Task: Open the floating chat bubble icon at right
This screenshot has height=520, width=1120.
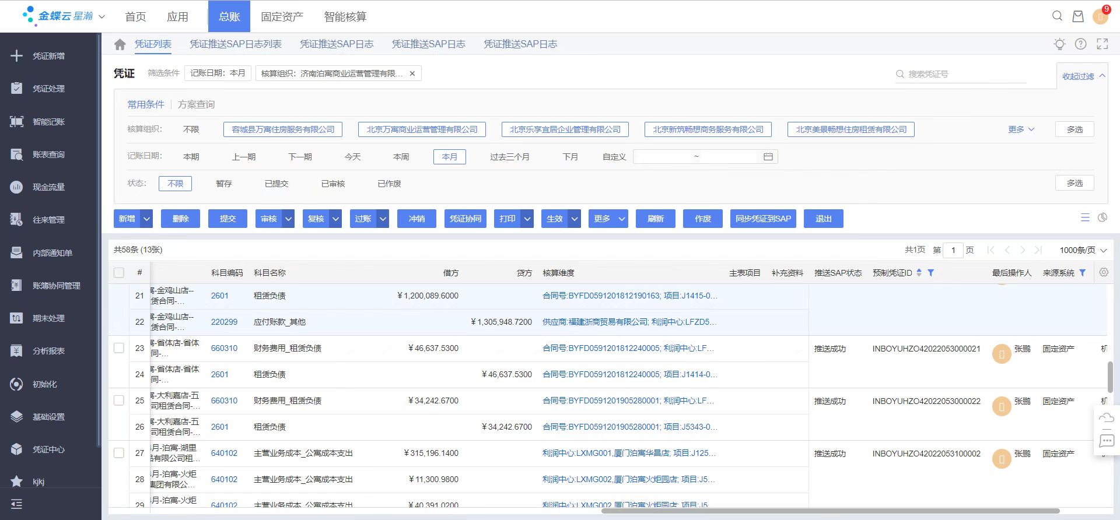Action: [1107, 441]
